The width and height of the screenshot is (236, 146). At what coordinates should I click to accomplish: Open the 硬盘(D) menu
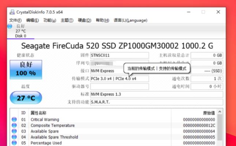coord(85,20)
